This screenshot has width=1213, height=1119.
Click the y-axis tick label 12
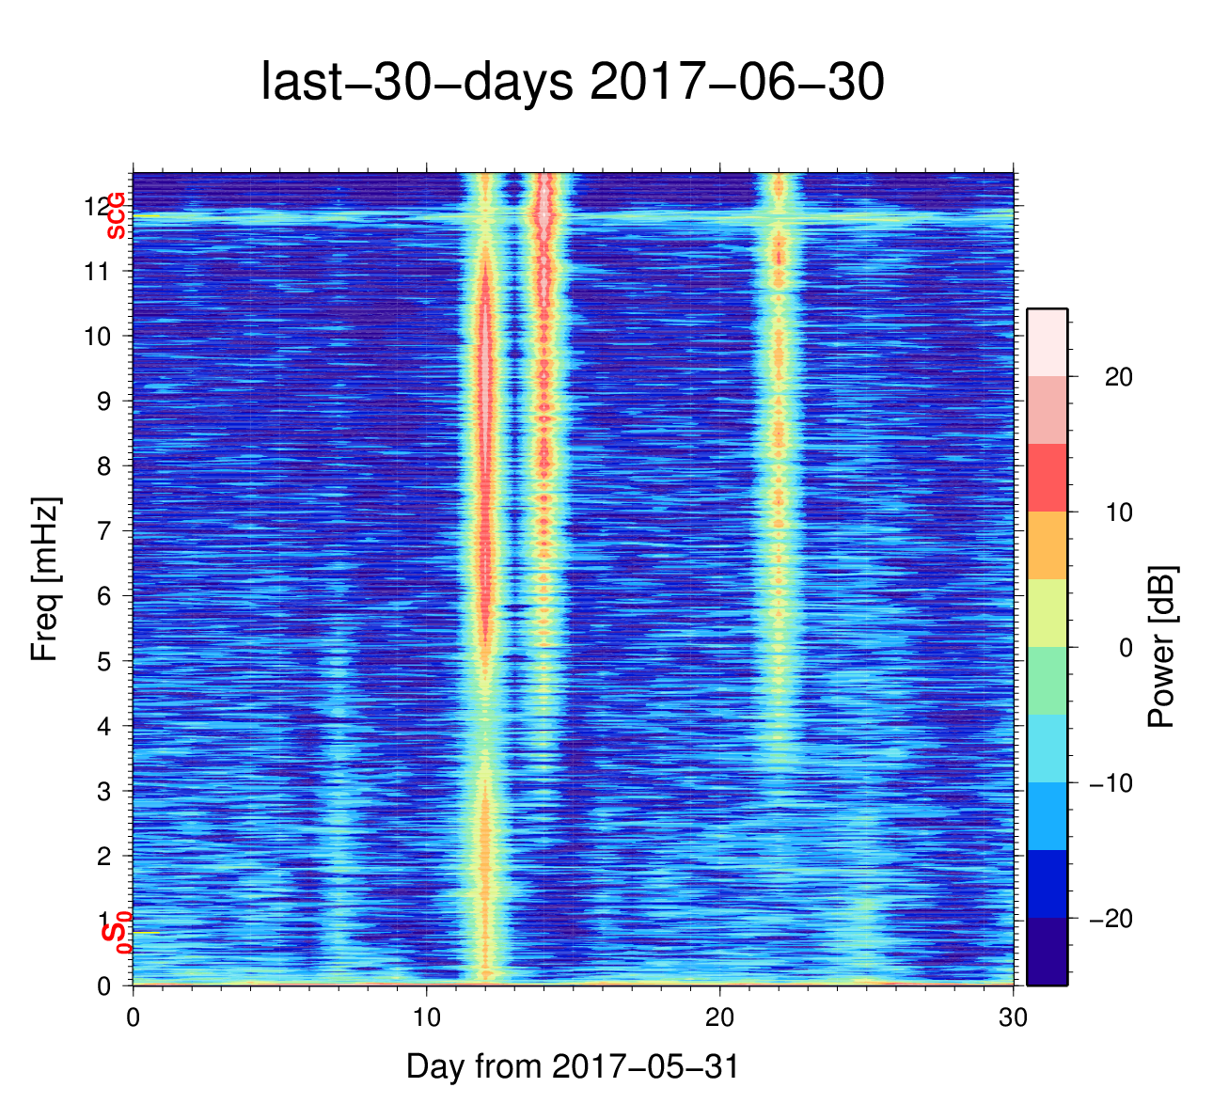point(95,206)
